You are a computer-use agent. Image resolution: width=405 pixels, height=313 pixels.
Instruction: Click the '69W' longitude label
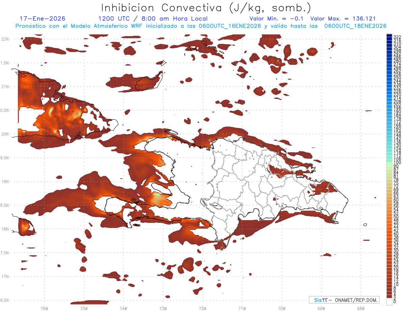point(321,308)
